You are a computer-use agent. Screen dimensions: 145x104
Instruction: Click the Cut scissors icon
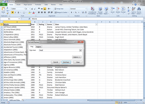click(7, 8)
